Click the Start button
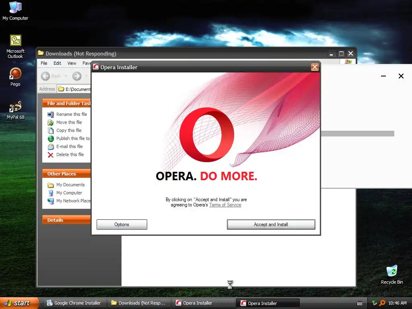412x309 pixels. pos(19,303)
